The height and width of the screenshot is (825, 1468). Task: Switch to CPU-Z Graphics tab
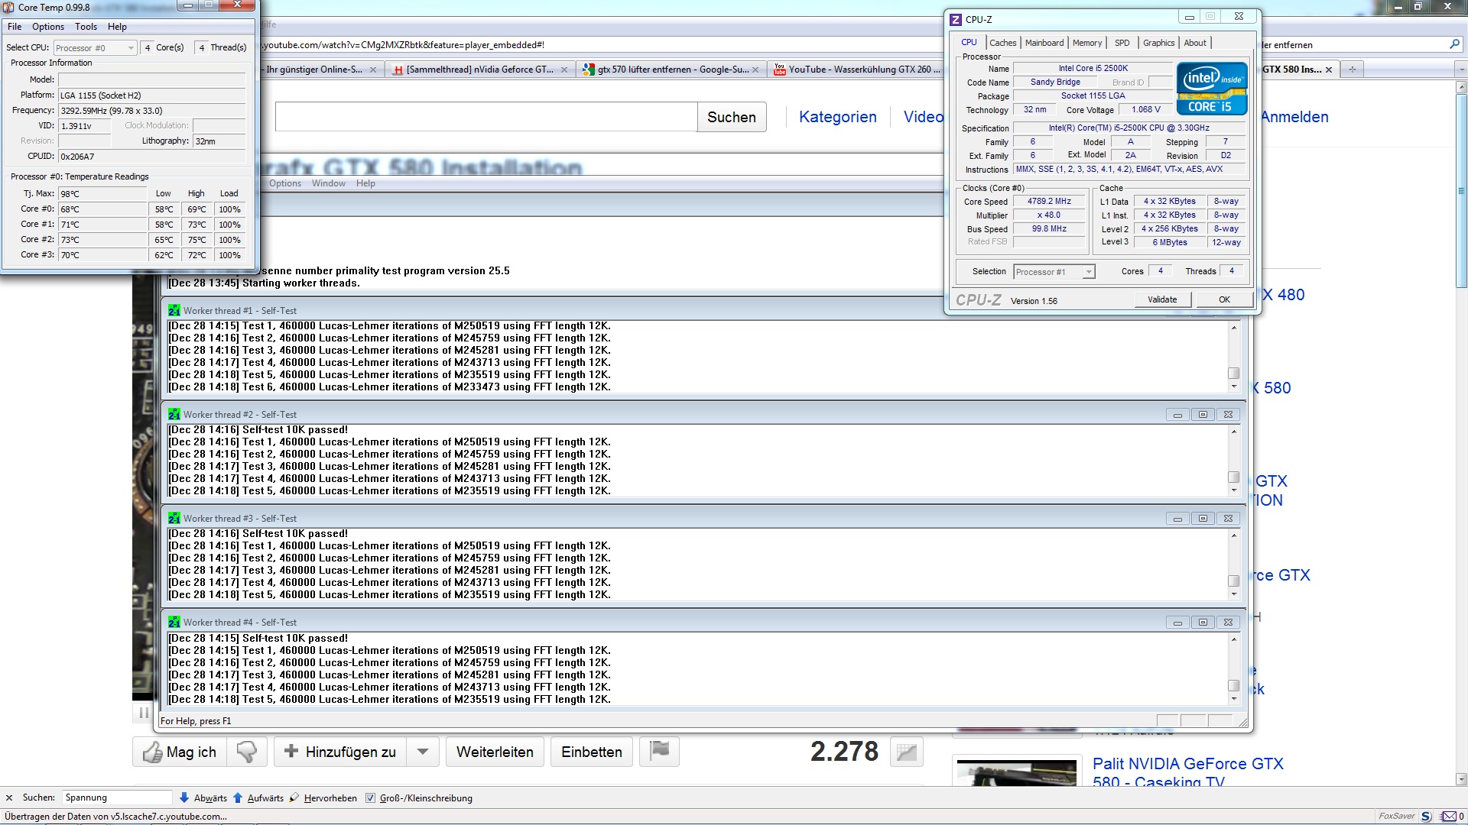coord(1158,43)
